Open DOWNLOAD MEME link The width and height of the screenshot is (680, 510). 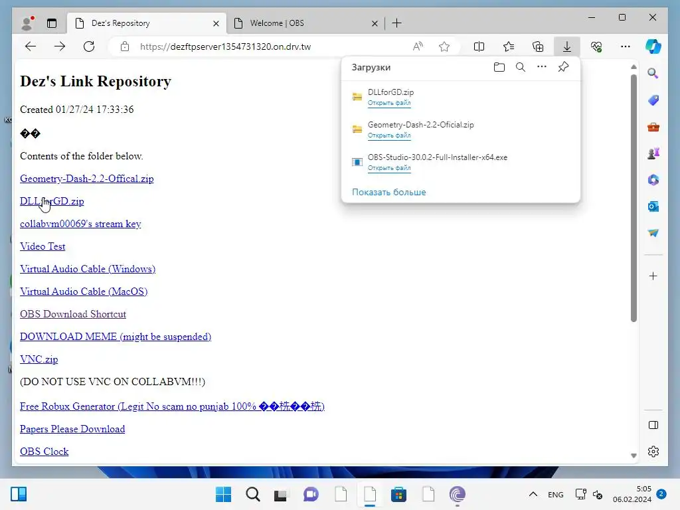116,337
